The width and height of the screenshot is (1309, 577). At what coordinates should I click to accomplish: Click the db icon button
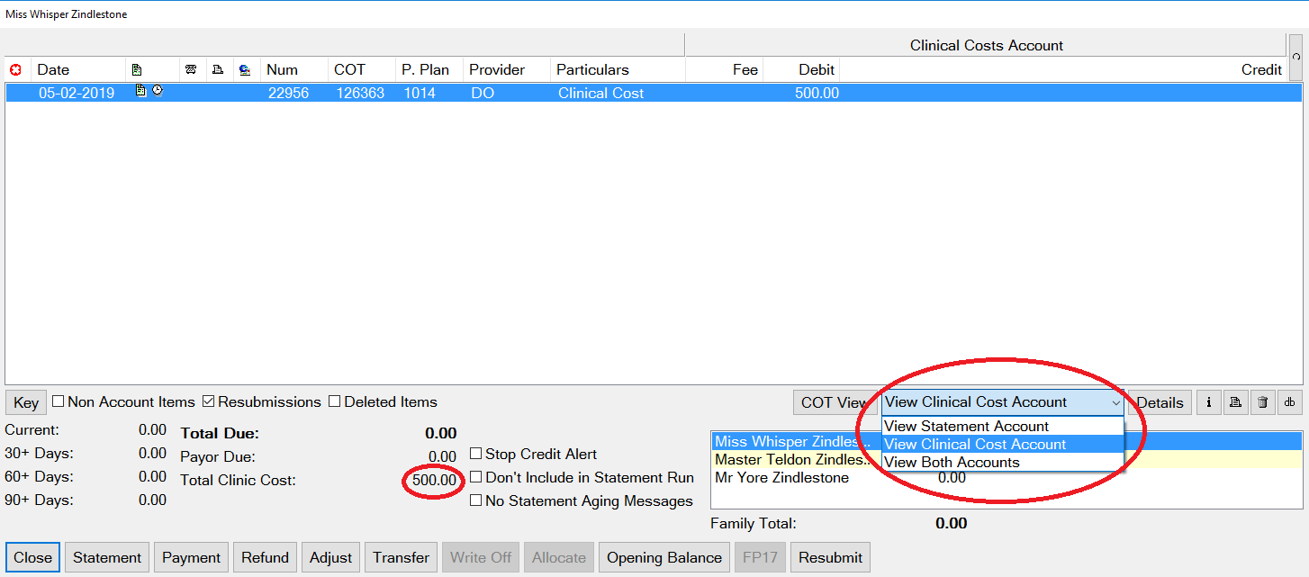[x=1290, y=402]
